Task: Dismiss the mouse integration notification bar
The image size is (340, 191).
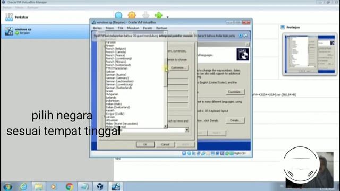Action: 241,36
